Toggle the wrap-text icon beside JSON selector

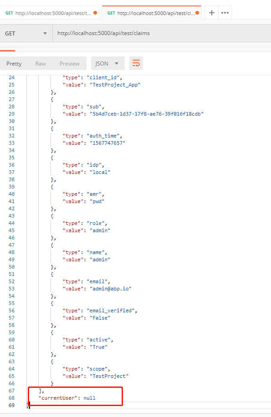pos(136,63)
